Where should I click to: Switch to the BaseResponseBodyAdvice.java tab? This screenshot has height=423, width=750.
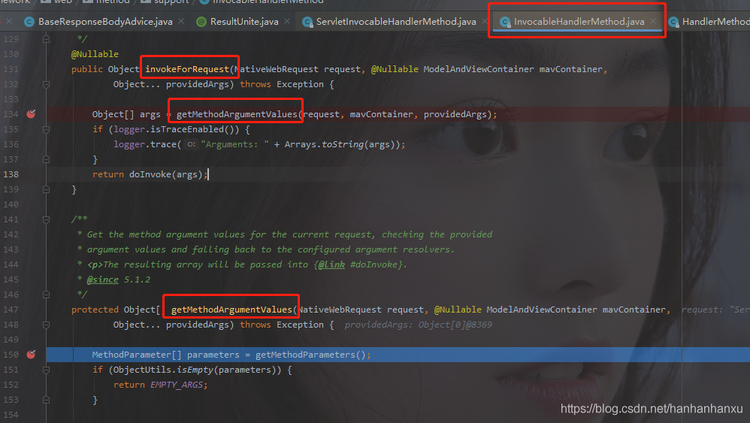104,22
